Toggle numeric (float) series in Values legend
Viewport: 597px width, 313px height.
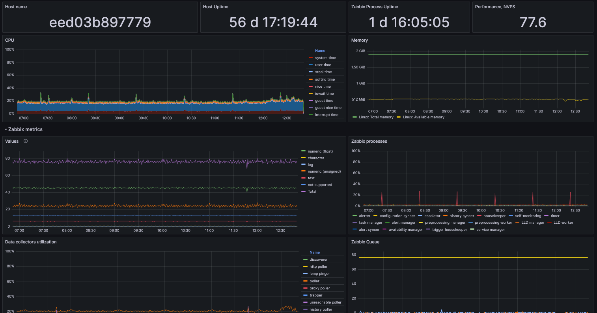click(x=320, y=151)
